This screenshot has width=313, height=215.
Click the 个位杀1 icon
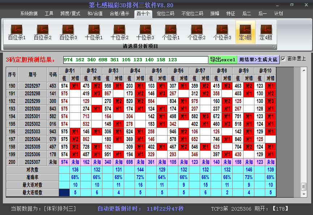point(171,31)
